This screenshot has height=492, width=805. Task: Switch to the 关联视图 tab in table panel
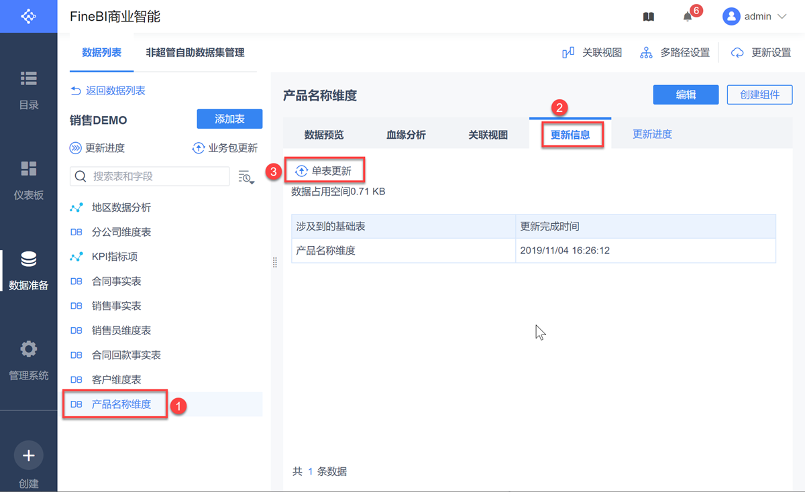[488, 134]
